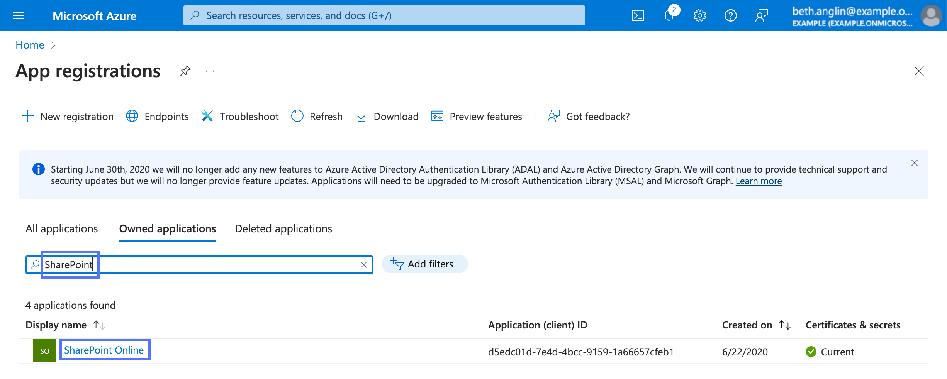
Task: Refresh the applications list
Action: point(317,116)
